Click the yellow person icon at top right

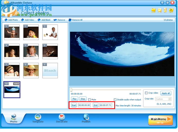click(165, 10)
